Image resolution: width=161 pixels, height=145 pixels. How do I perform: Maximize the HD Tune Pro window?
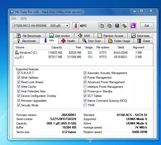[141, 11]
